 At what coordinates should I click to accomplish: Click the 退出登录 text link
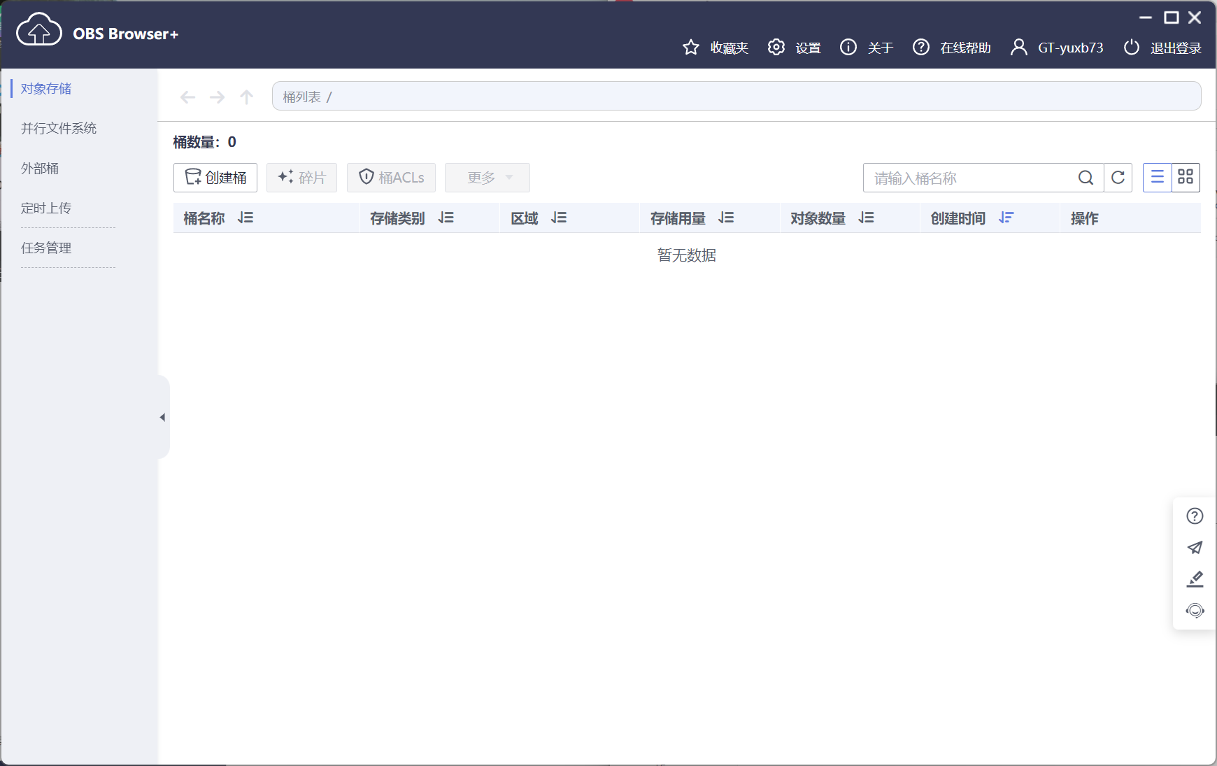(1176, 48)
